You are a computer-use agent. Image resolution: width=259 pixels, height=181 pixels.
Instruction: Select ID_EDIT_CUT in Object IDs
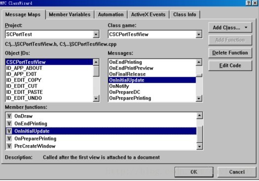coord(49,86)
